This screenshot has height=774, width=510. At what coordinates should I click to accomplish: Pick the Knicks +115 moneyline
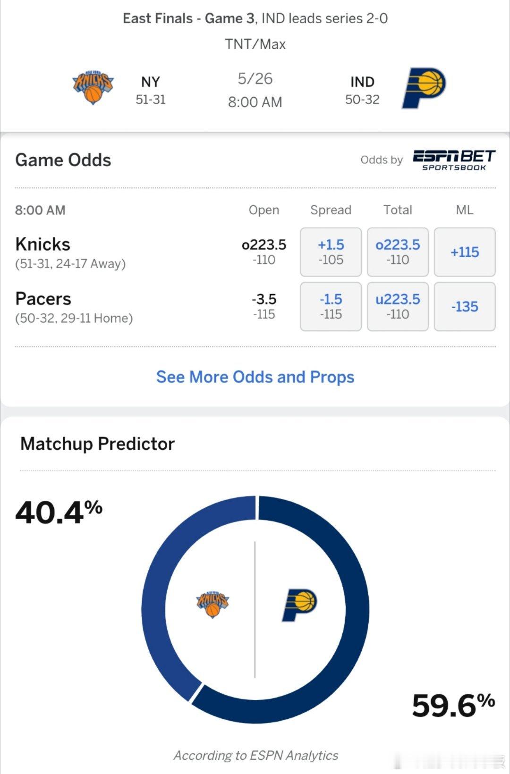(x=465, y=252)
